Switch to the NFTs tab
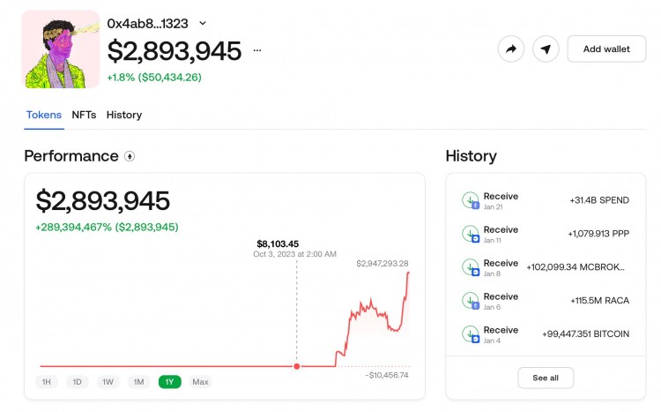 coord(84,115)
